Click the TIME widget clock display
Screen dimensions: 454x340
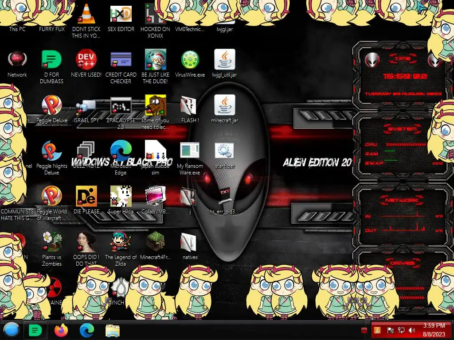pos(405,76)
